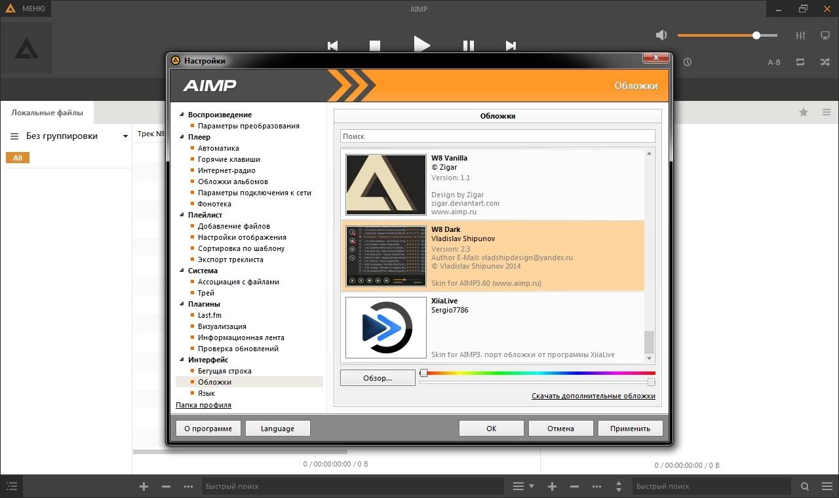Open the equalizer sliders icon
Viewport: 839px width, 498px height.
(800, 35)
